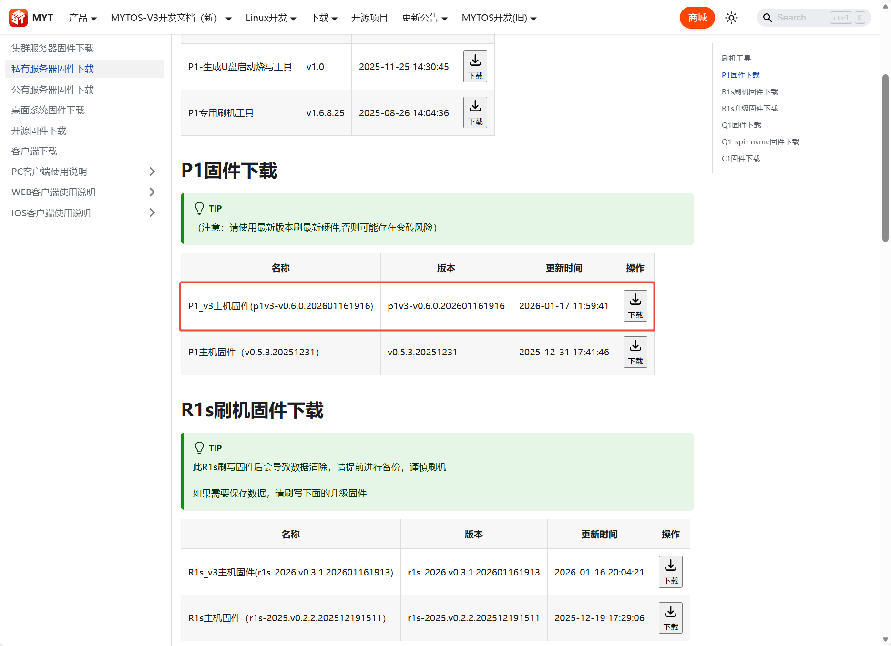This screenshot has height=646, width=891.
Task: Download P1主机固件 v0.5.3.20251231
Action: pyautogui.click(x=635, y=352)
